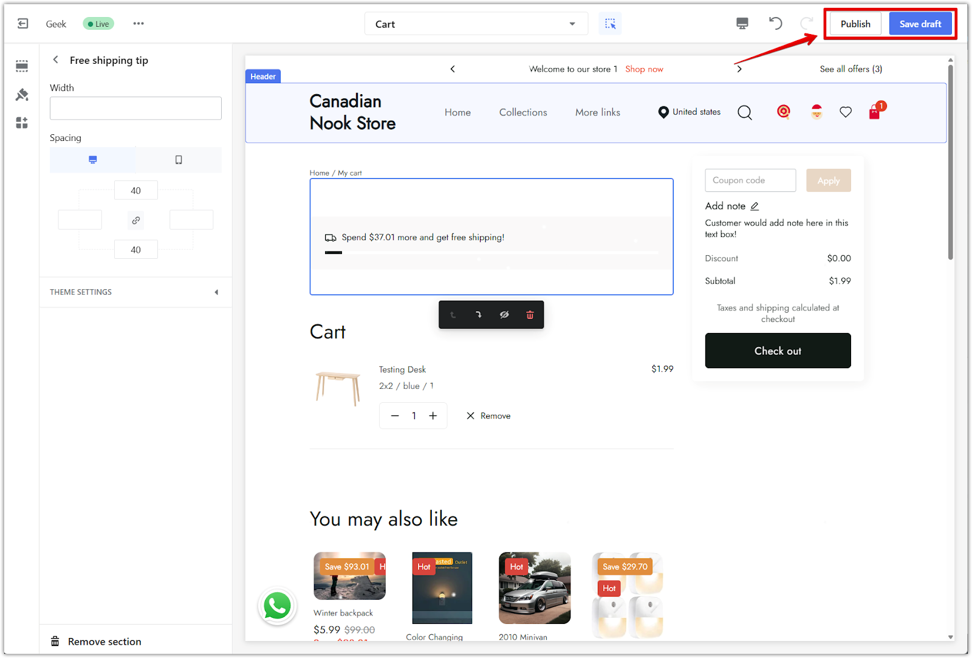Screen dimensions: 972x658
Task: Open the desktop preview device icon
Action: coord(742,24)
